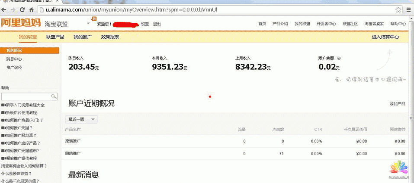Reload the page with the refresh icon
This screenshot has width=414, height=183.
click(x=22, y=9)
